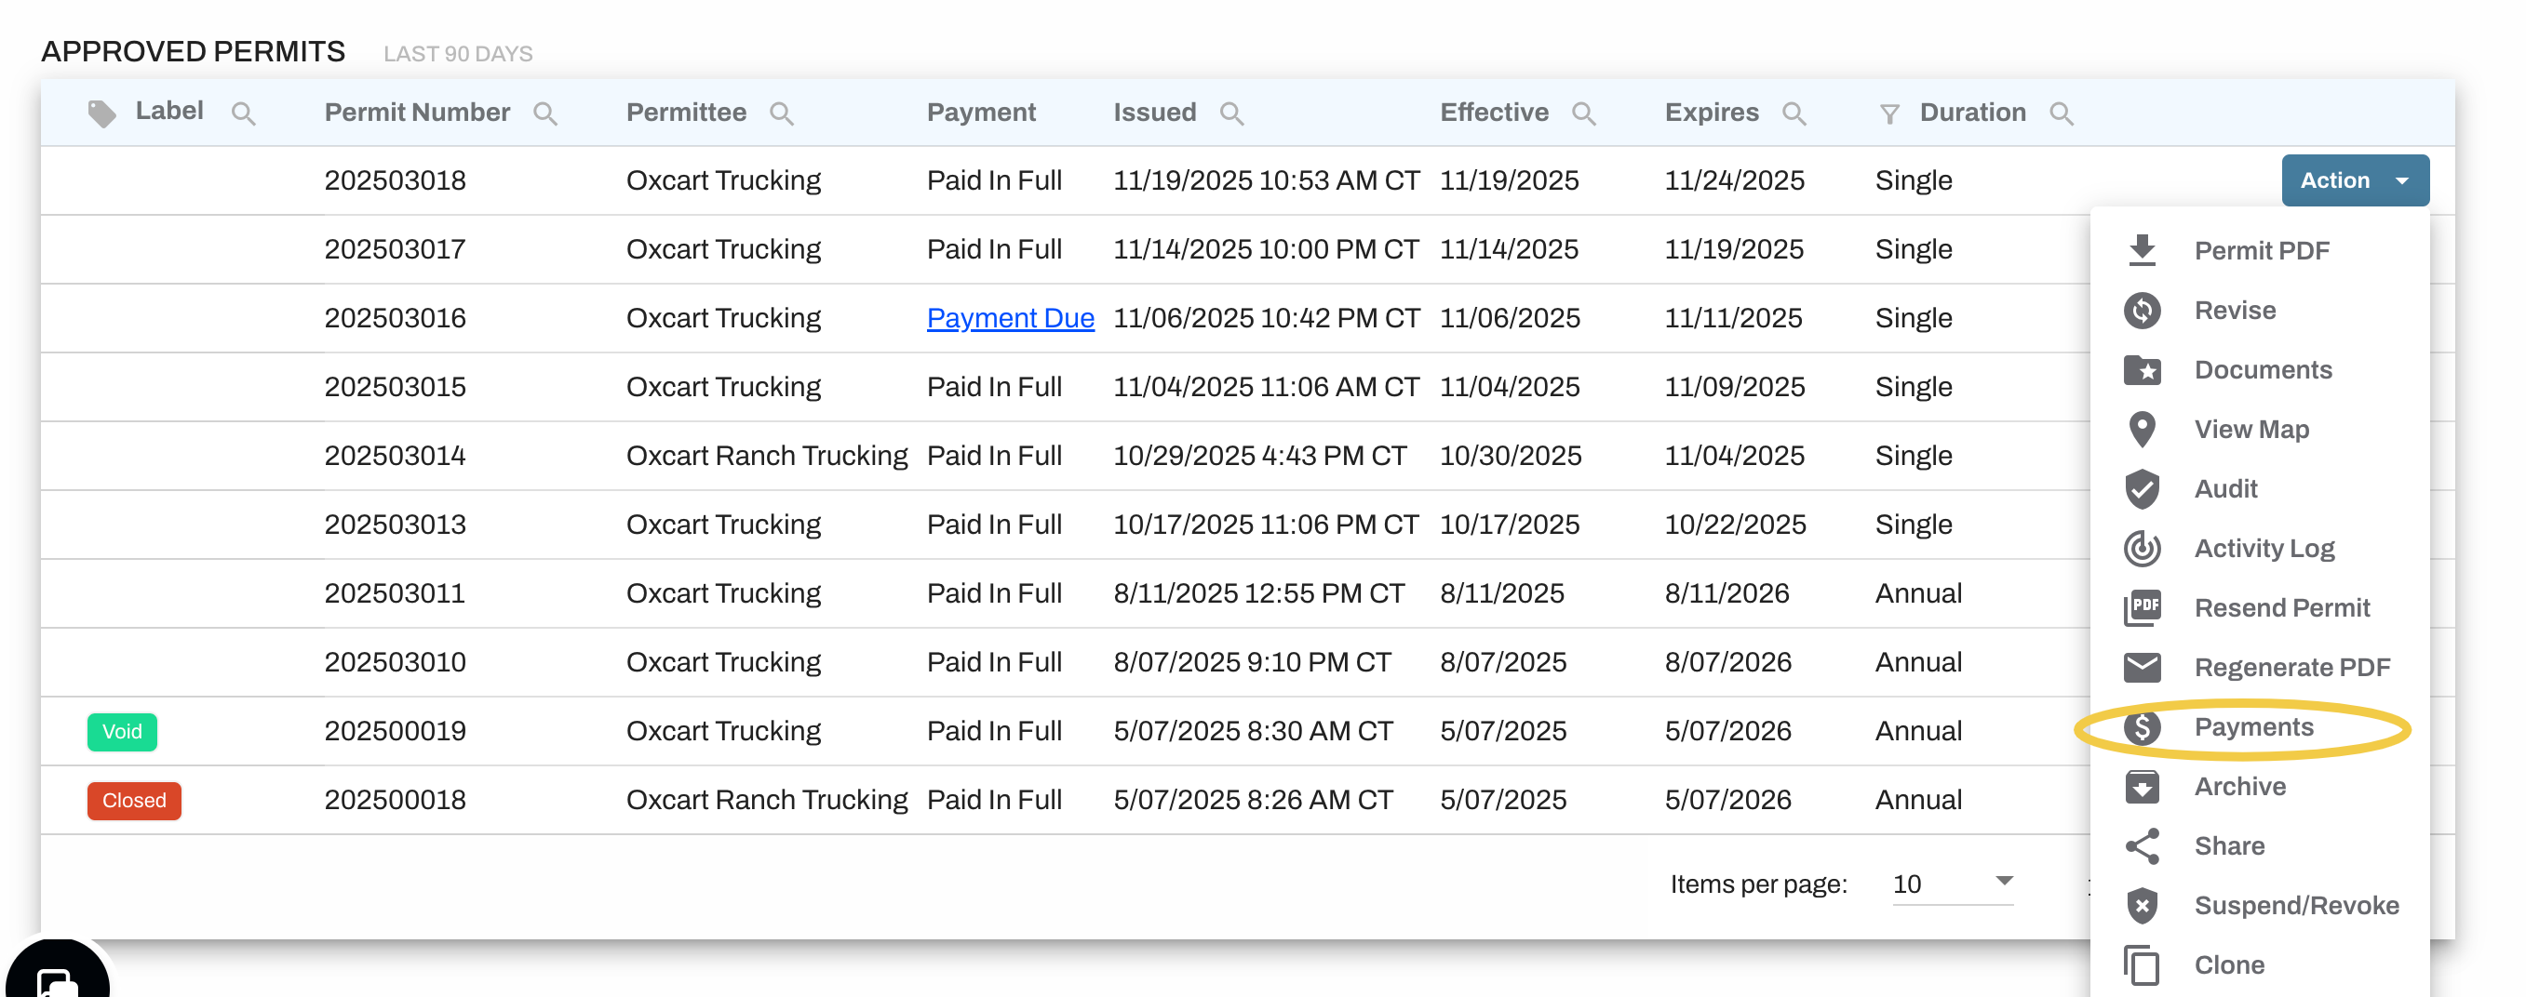
Task: Open the Payment Due link
Action: click(1010, 318)
